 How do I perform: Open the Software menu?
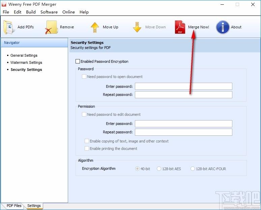[49, 12]
